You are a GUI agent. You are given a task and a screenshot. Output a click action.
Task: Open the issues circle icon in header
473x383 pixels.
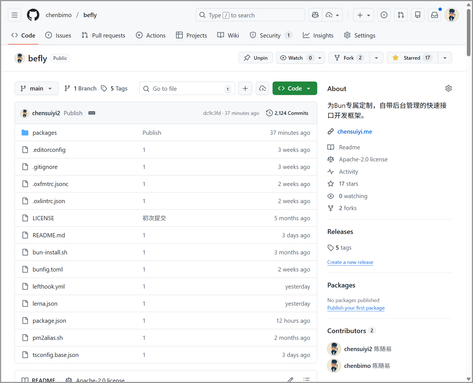coord(384,15)
